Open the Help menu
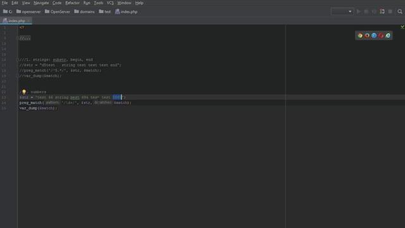This screenshot has width=405, height=228. (x=139, y=3)
